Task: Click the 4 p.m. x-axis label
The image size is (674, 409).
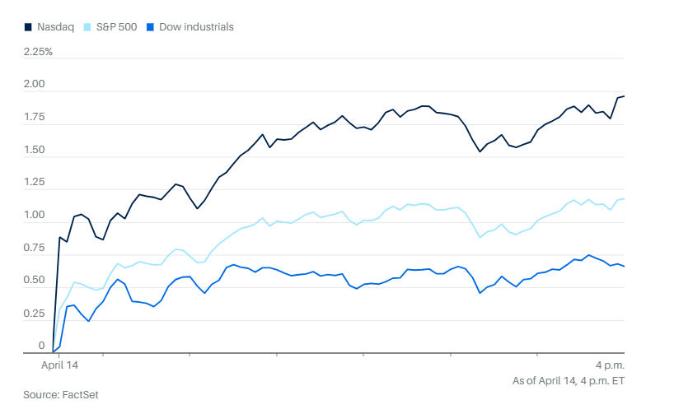Action: [610, 364]
